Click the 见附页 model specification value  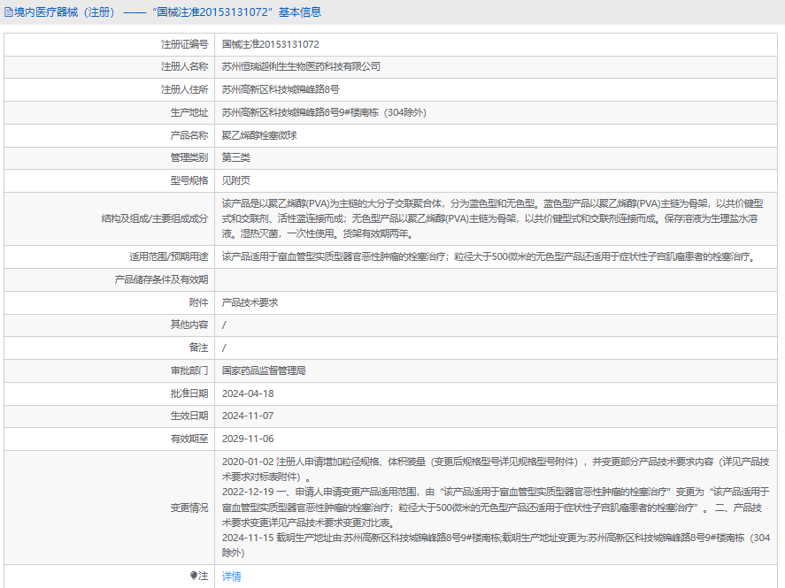click(x=236, y=180)
